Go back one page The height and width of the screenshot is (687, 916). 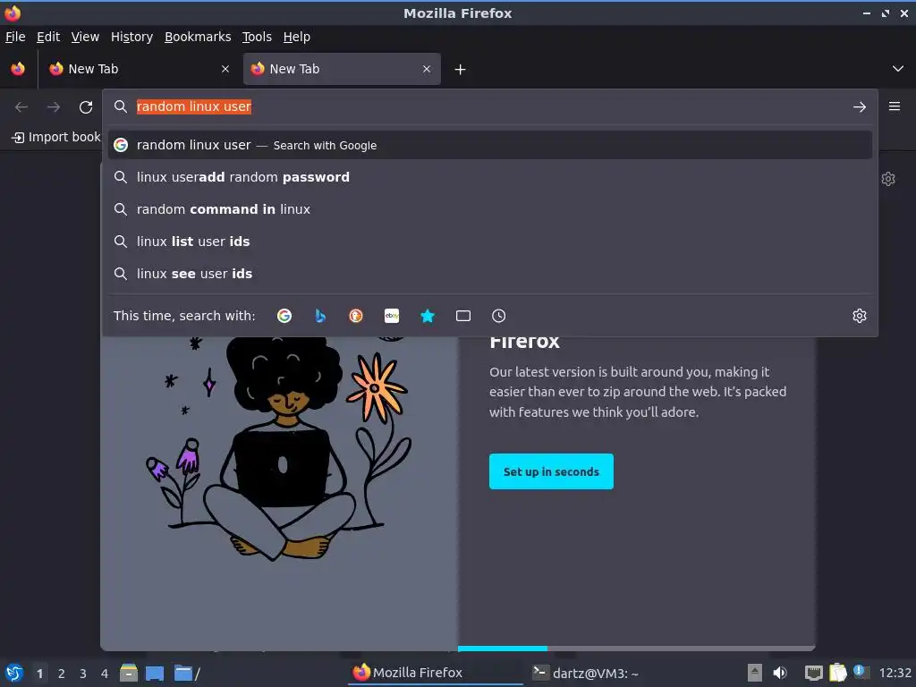tap(21, 107)
